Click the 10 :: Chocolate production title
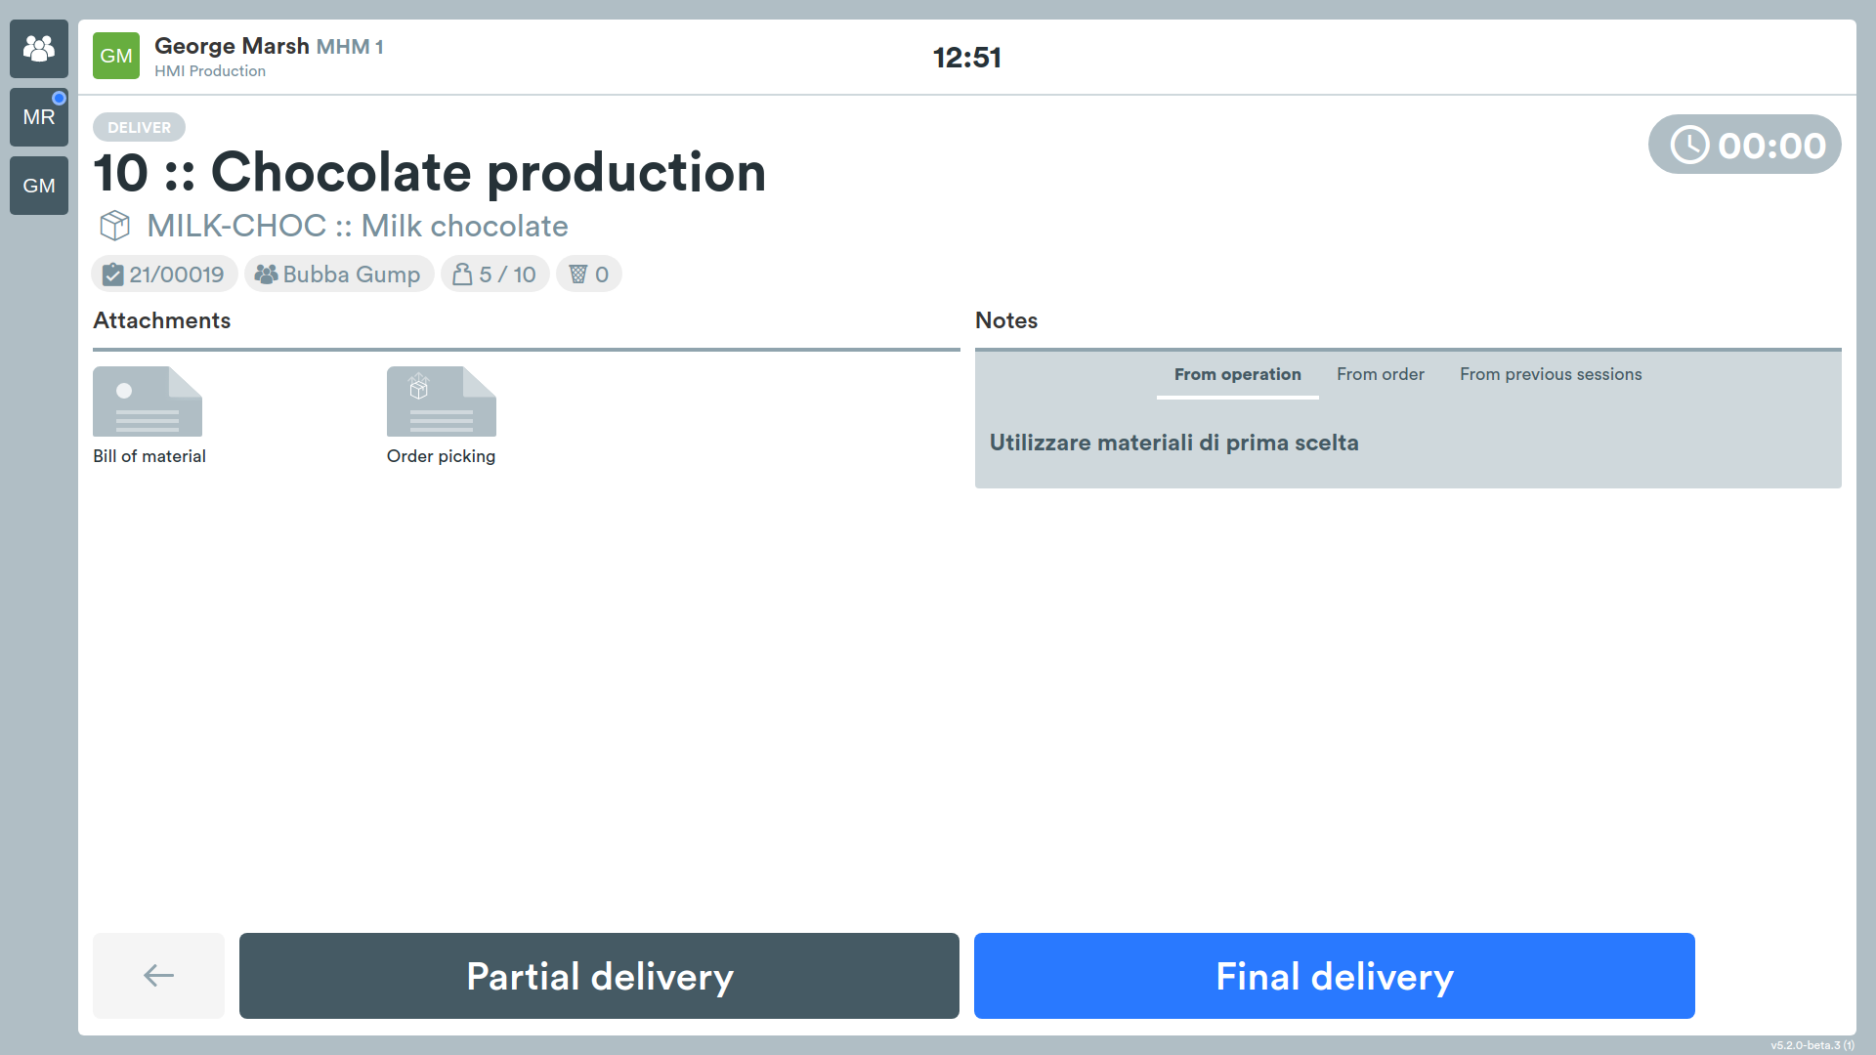Viewport: 1876px width, 1055px height. pyautogui.click(x=430, y=173)
